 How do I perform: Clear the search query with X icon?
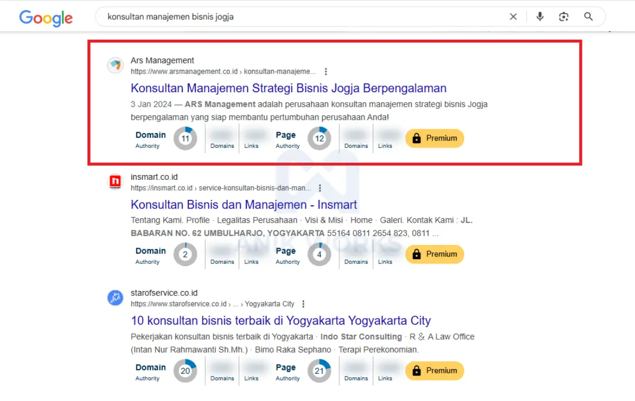513,17
